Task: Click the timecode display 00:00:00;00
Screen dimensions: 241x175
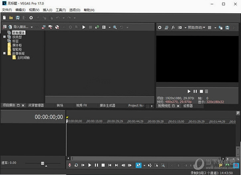Action: 49,117
